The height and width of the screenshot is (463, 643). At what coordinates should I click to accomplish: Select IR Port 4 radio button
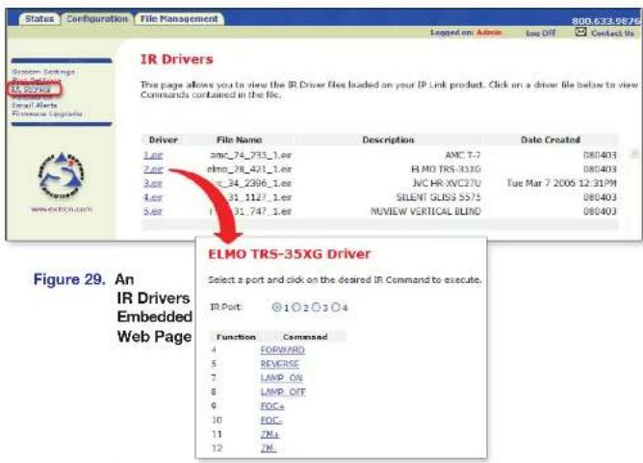335,307
